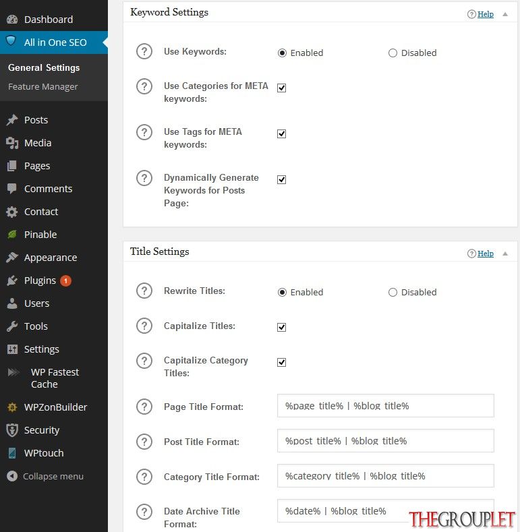Click the WP Fastest Cache icon

coord(13,372)
